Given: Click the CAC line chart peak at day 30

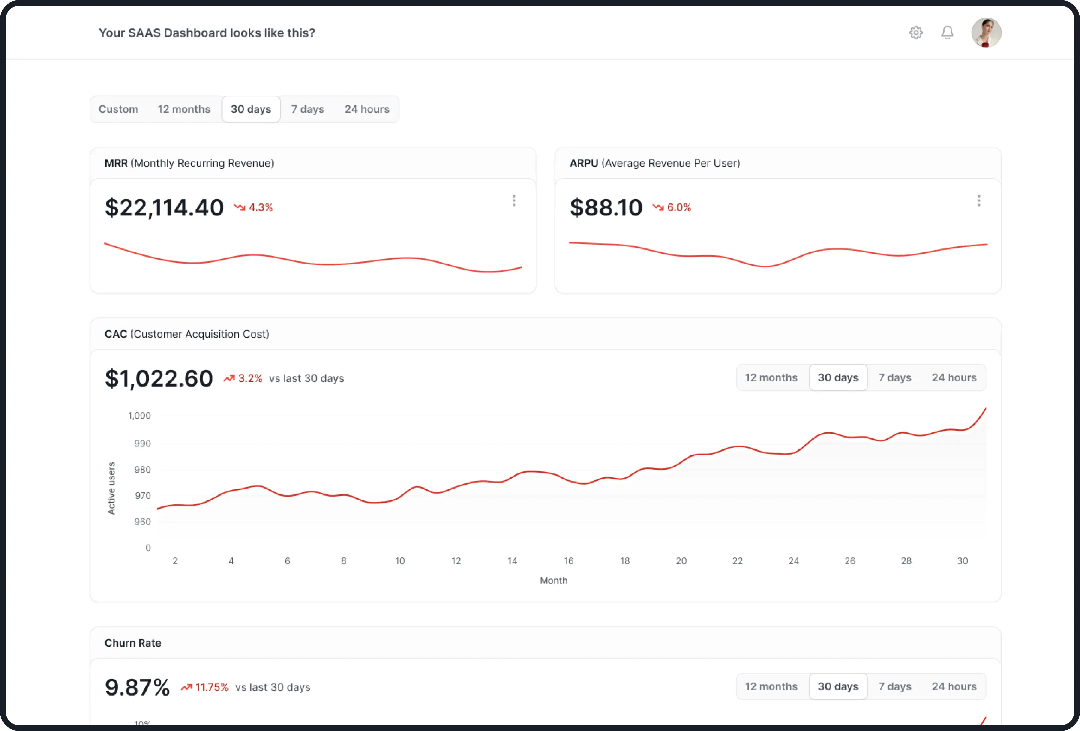Looking at the screenshot, I should tap(985, 409).
